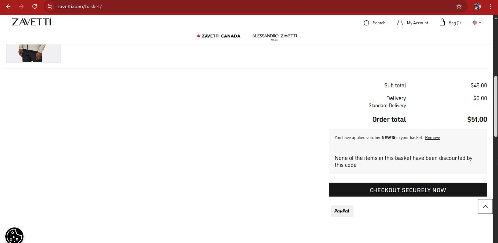Open My Account link
498x243 pixels.
(x=417, y=23)
